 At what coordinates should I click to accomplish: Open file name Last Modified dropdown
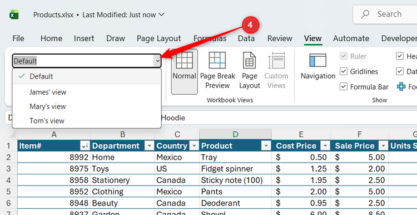click(x=161, y=14)
